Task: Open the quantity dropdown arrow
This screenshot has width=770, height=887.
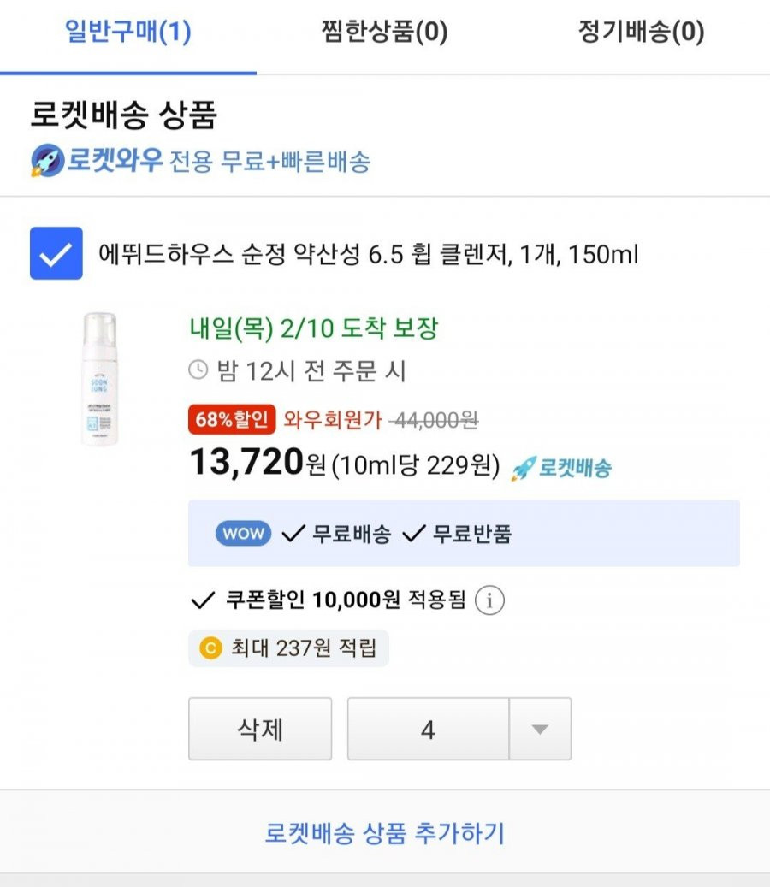Action: [541, 729]
